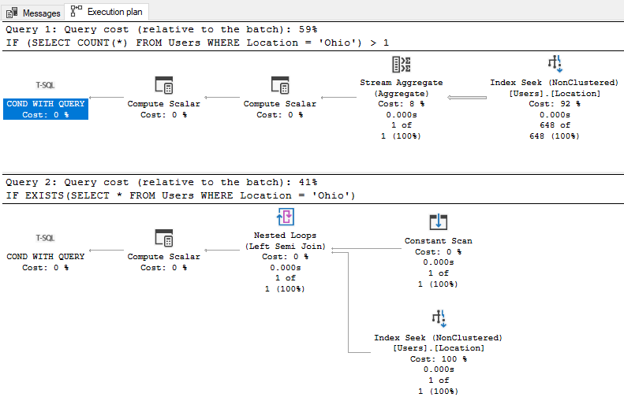Select the COND WITH QUERY label in Query 2
This screenshot has width=624, height=401.
pyautogui.click(x=45, y=257)
